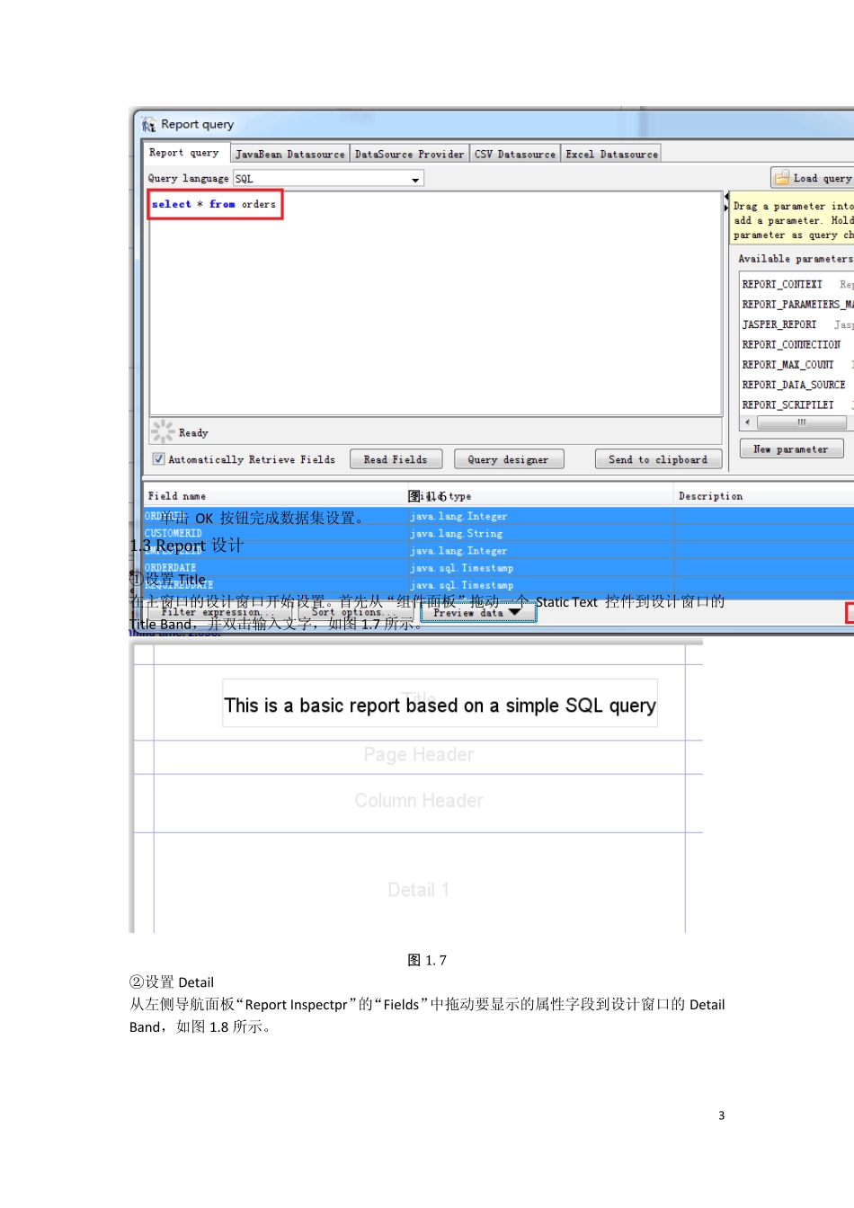This screenshot has width=854, height=1208.
Task: Click the Read Fields button
Action: tap(396, 459)
